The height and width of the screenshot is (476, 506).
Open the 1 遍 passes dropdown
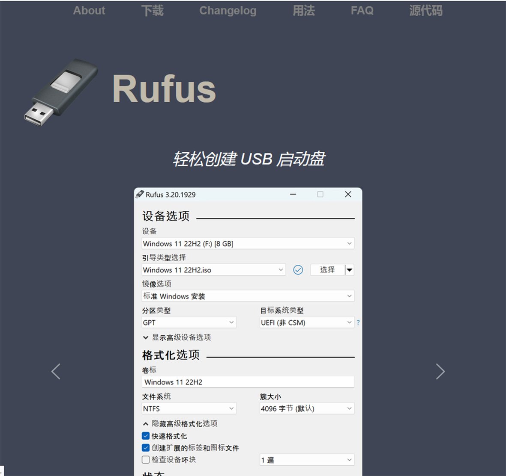point(307,460)
